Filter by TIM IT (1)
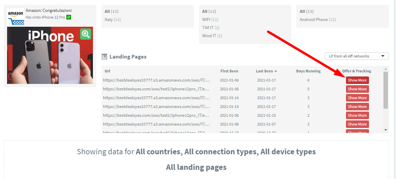This screenshot has width=396, height=179. (211, 27)
